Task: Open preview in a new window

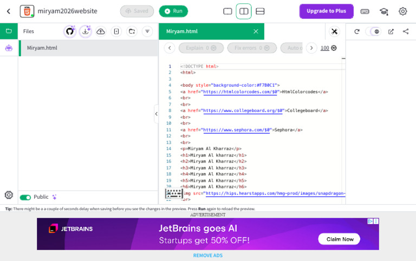Action: [391, 31]
